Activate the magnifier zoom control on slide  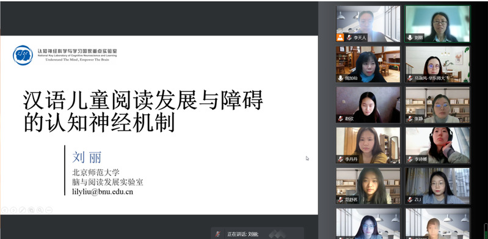pos(40,210)
